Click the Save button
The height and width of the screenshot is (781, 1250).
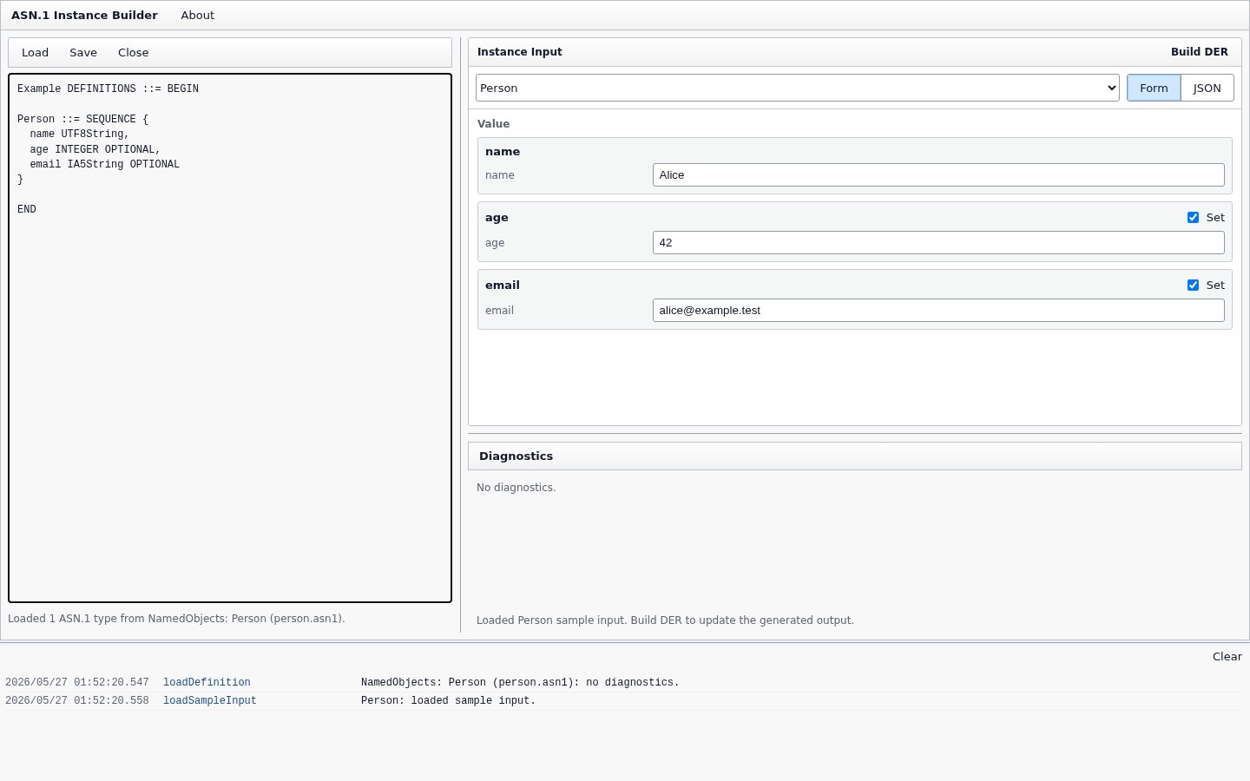point(83,53)
